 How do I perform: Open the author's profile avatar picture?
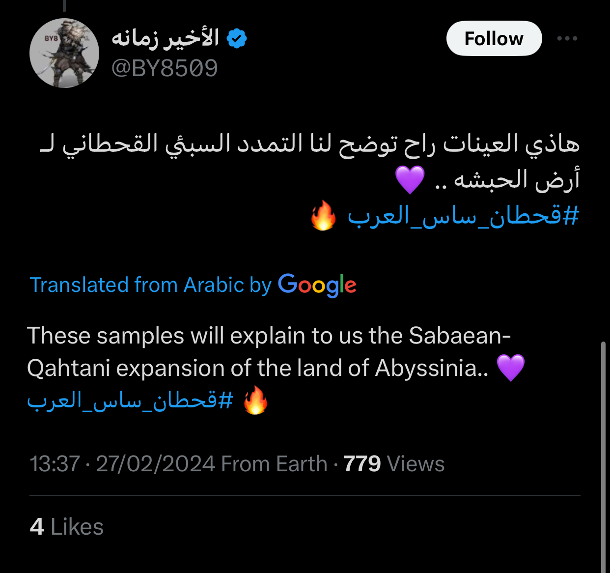pyautogui.click(x=64, y=53)
